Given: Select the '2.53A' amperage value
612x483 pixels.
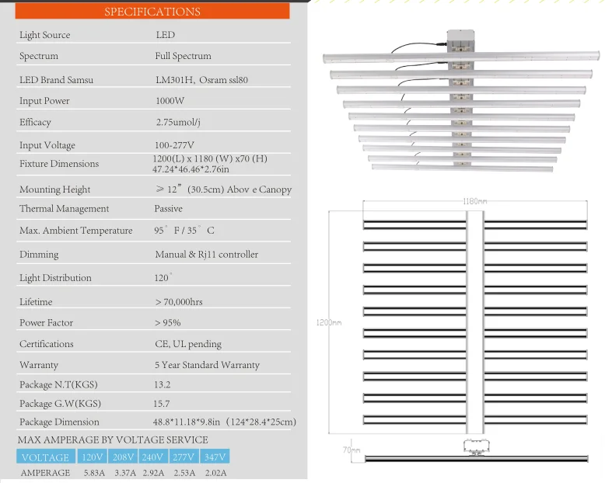Looking at the screenshot, I should pyautogui.click(x=184, y=473).
